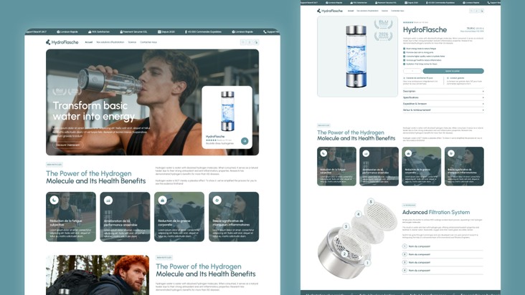Expand the Spécifications accordion

coord(443,97)
